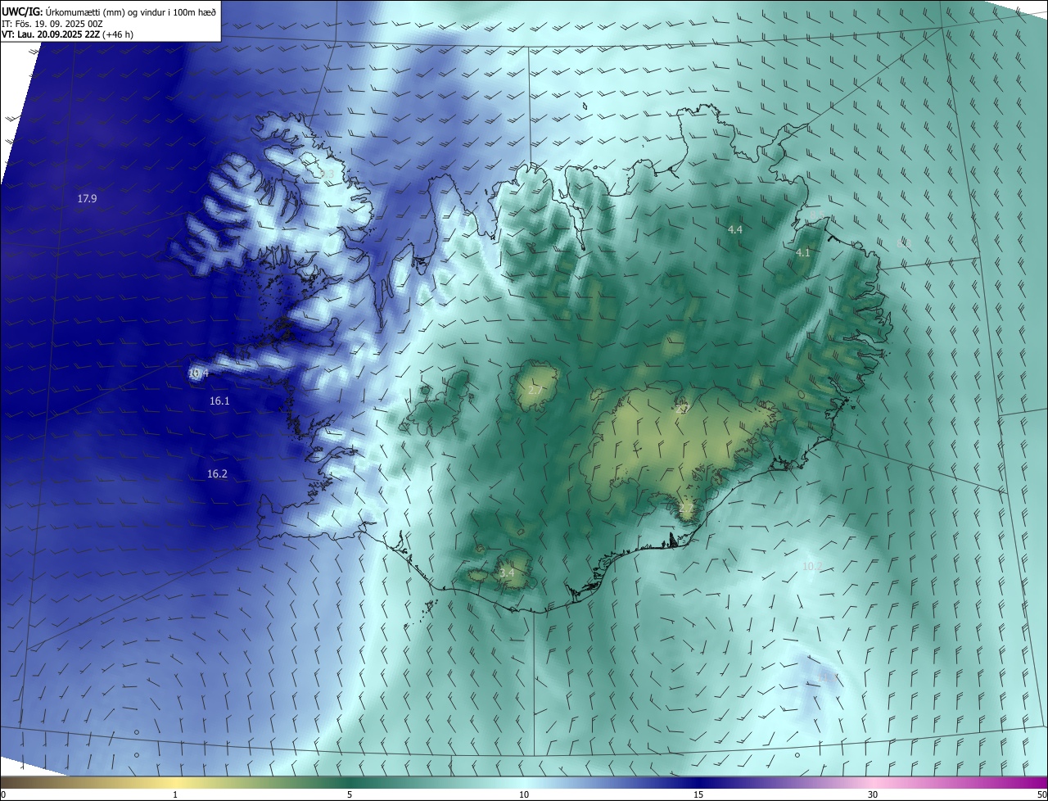Image resolution: width=1048 pixels, height=801 pixels.
Task: Click the 17.9 value label on the map
Action: (88, 198)
